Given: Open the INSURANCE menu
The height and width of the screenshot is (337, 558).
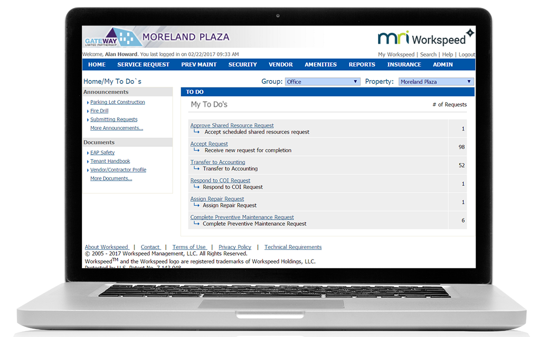Looking at the screenshot, I should 404,65.
